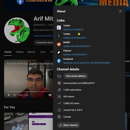The height and width of the screenshot is (130, 130).
Task: Click the 1,088,163 views text
Action: (71, 103)
